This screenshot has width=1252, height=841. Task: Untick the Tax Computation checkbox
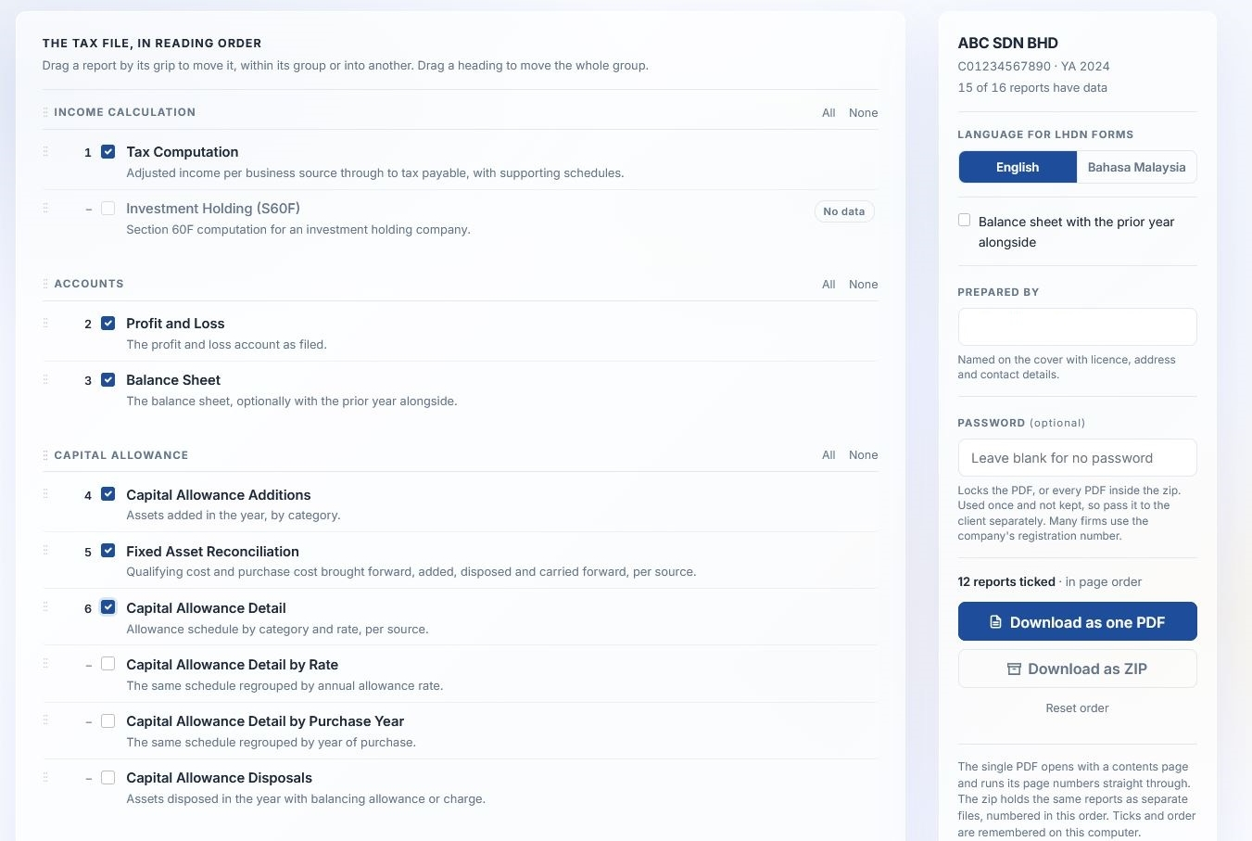point(108,151)
